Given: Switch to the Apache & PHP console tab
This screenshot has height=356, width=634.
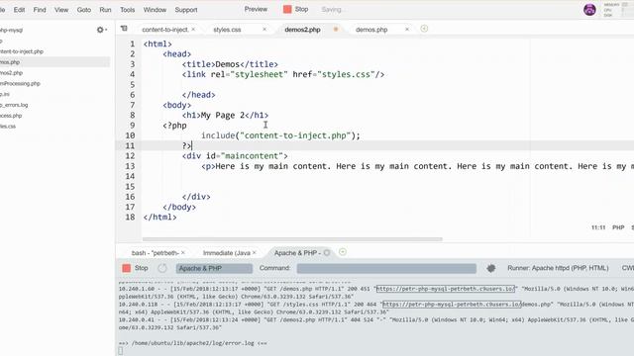Looking at the screenshot, I should (x=297, y=253).
